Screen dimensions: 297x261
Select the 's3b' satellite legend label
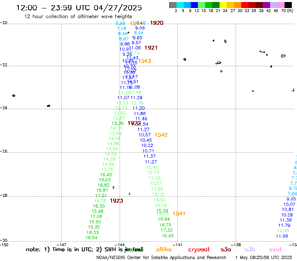[x=250, y=249]
